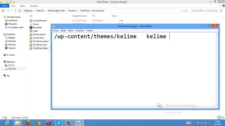The image size is (225, 126).
Task: Open Notepad Dosya menu
Action: [56, 30]
